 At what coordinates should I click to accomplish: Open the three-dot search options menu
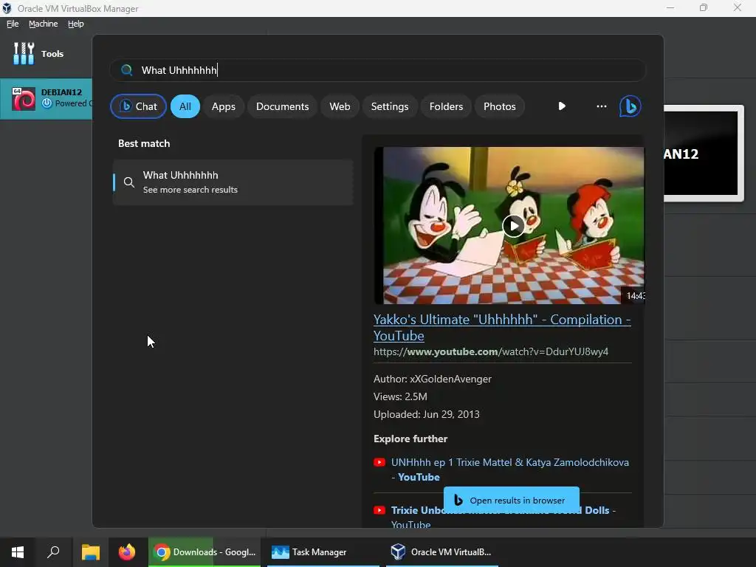tap(601, 106)
